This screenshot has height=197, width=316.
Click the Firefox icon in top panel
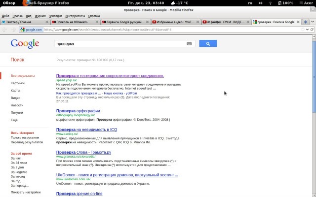pos(26,3)
